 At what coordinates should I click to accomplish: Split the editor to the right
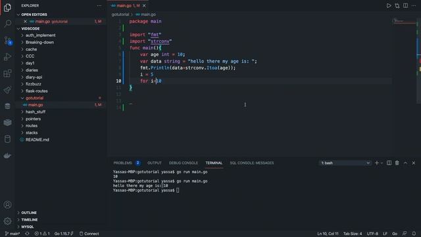tap(405, 6)
